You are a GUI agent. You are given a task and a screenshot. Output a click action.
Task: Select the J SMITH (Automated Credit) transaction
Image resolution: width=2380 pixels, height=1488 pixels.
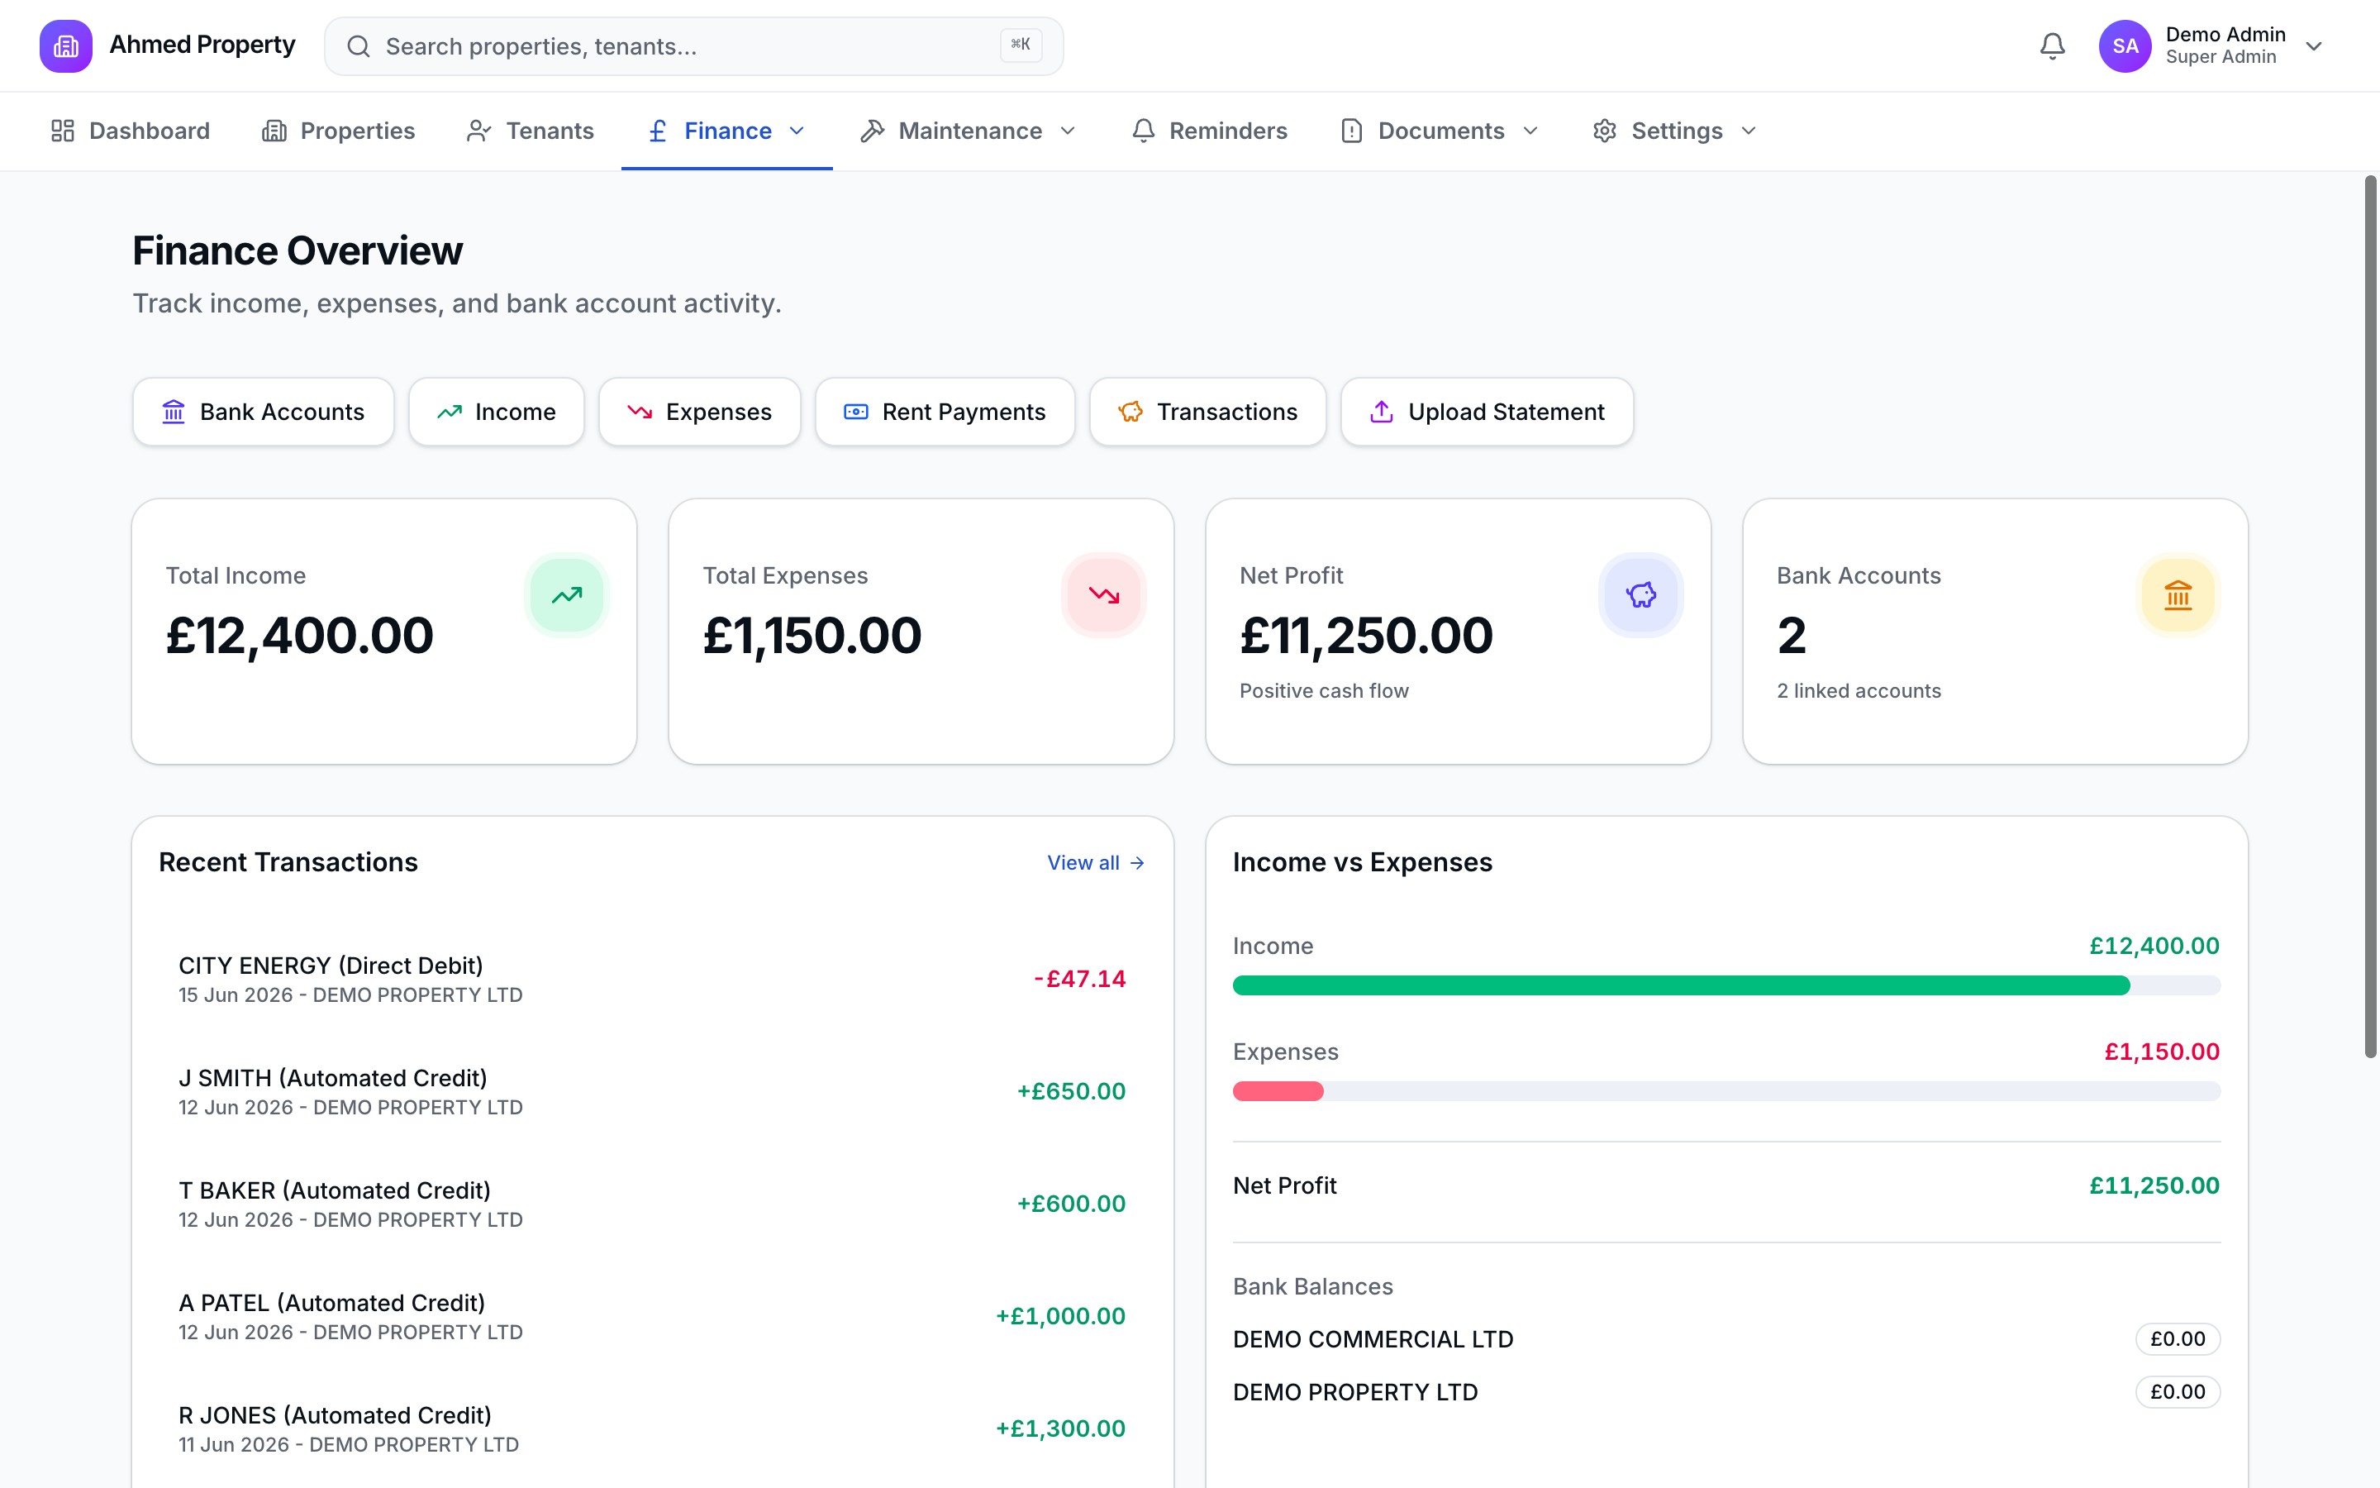click(652, 1091)
